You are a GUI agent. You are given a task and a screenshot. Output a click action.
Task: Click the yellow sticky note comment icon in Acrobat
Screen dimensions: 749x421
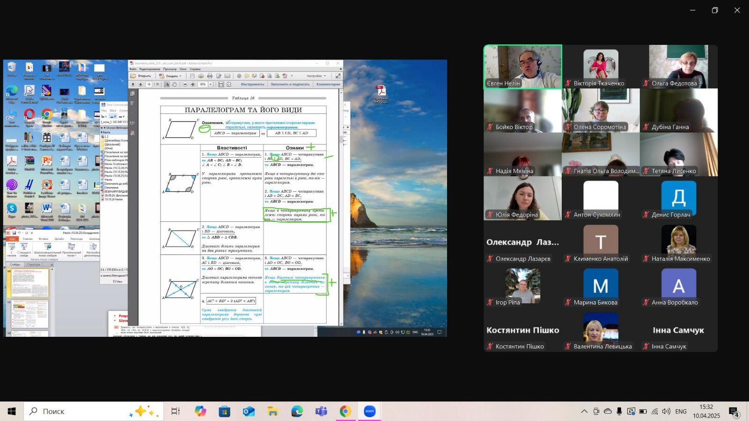click(x=247, y=76)
